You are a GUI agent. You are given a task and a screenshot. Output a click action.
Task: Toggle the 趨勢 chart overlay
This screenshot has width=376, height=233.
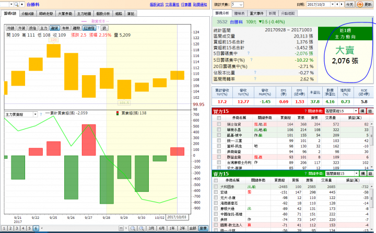click(76, 28)
